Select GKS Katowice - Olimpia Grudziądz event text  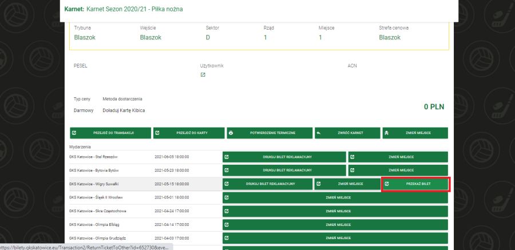(x=97, y=238)
